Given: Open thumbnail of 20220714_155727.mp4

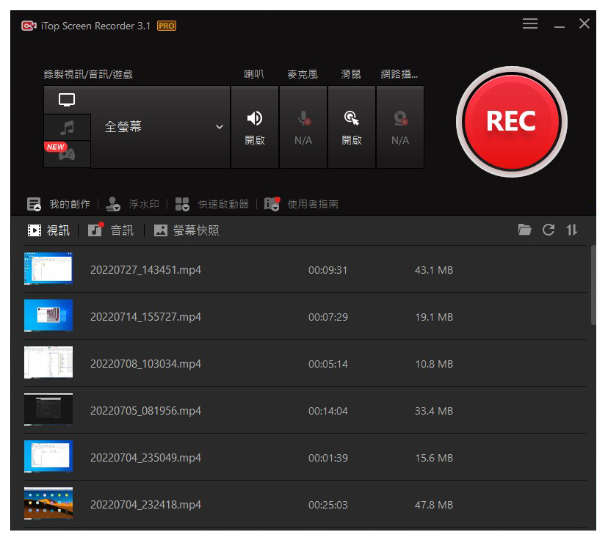Looking at the screenshot, I should [x=48, y=316].
